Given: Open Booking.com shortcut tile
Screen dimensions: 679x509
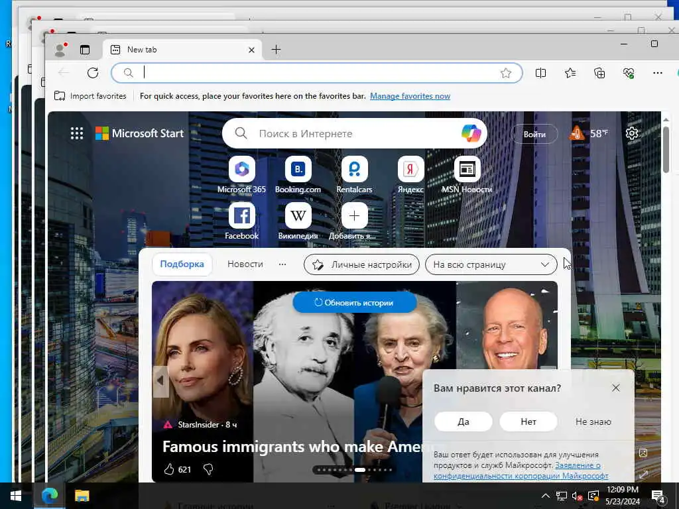Looking at the screenshot, I should click(x=298, y=175).
